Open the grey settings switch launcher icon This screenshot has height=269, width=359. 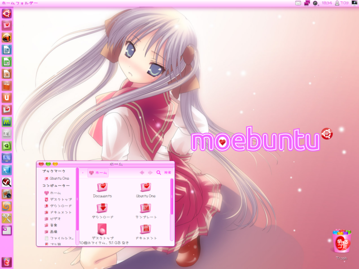(x=7, y=134)
